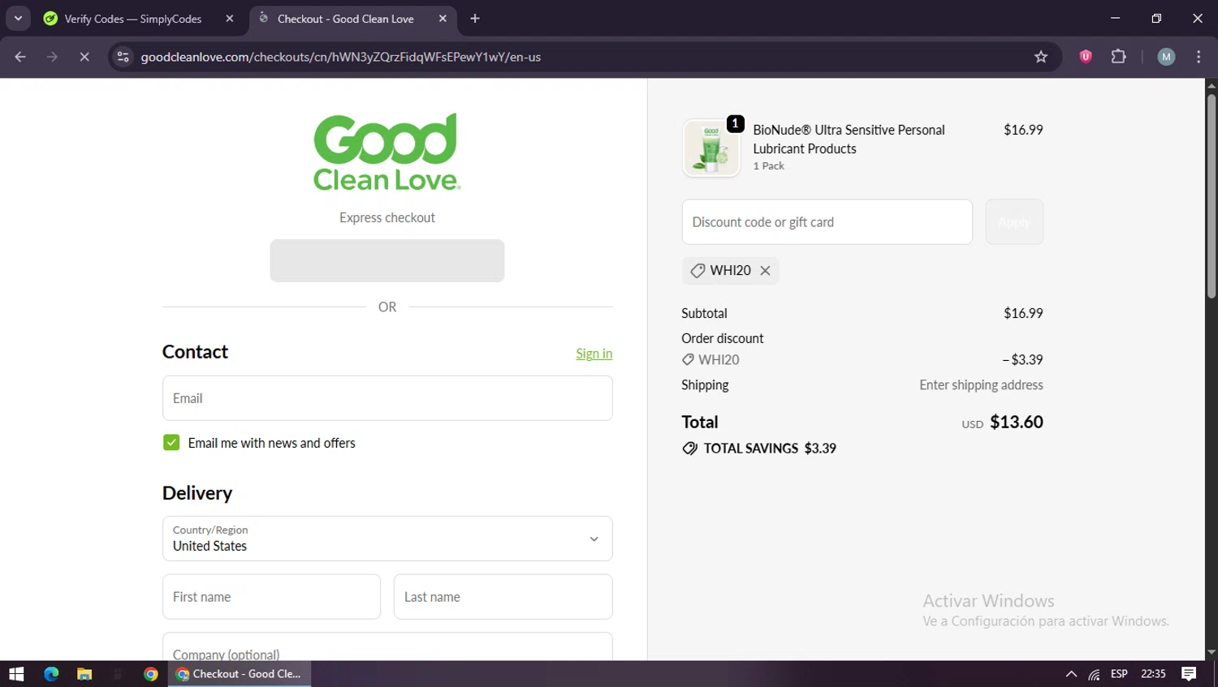Image resolution: width=1218 pixels, height=687 pixels.
Task: Open the uBlock extension icon
Action: [x=1086, y=57]
